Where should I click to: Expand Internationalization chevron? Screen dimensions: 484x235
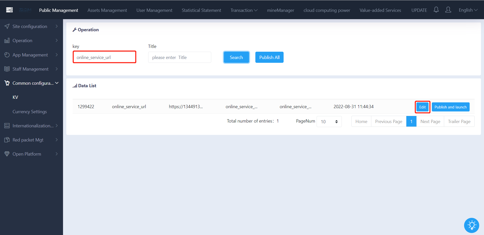click(57, 126)
